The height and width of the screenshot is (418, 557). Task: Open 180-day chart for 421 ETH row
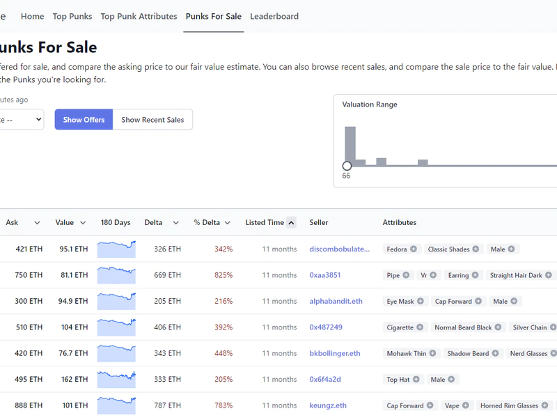pyautogui.click(x=116, y=249)
